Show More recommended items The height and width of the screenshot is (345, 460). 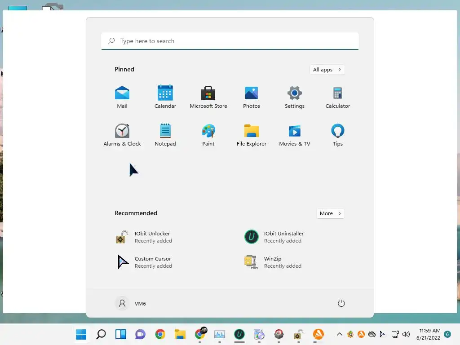click(330, 213)
